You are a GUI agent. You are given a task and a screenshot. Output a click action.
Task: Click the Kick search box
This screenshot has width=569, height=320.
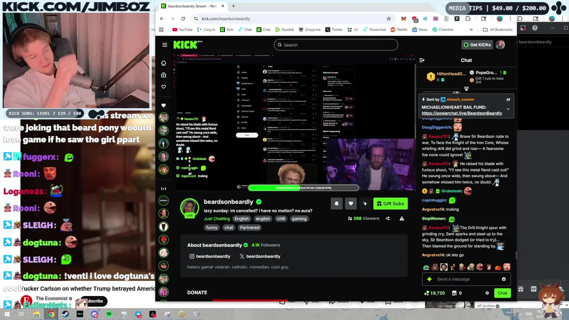pyautogui.click(x=336, y=45)
